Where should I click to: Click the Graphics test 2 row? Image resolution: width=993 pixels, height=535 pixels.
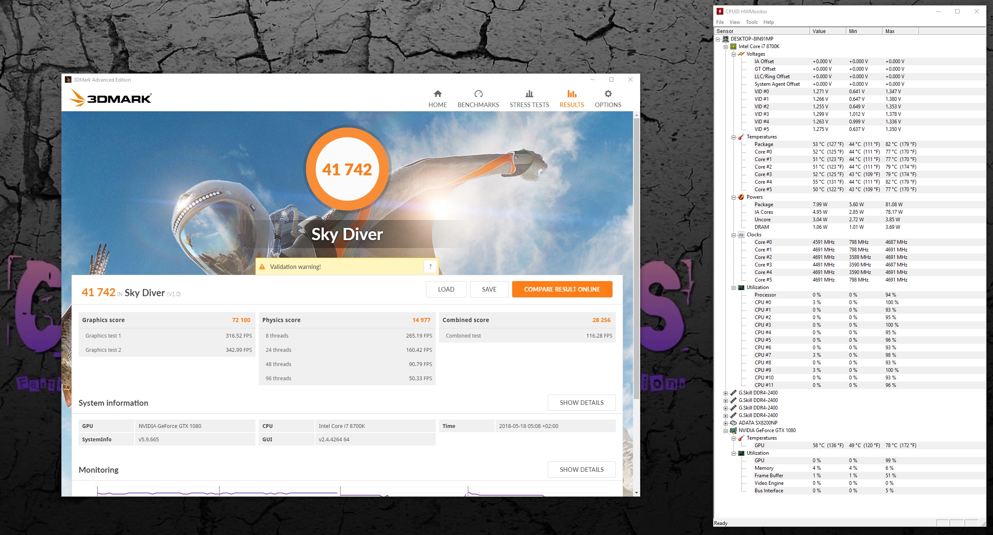(x=167, y=350)
